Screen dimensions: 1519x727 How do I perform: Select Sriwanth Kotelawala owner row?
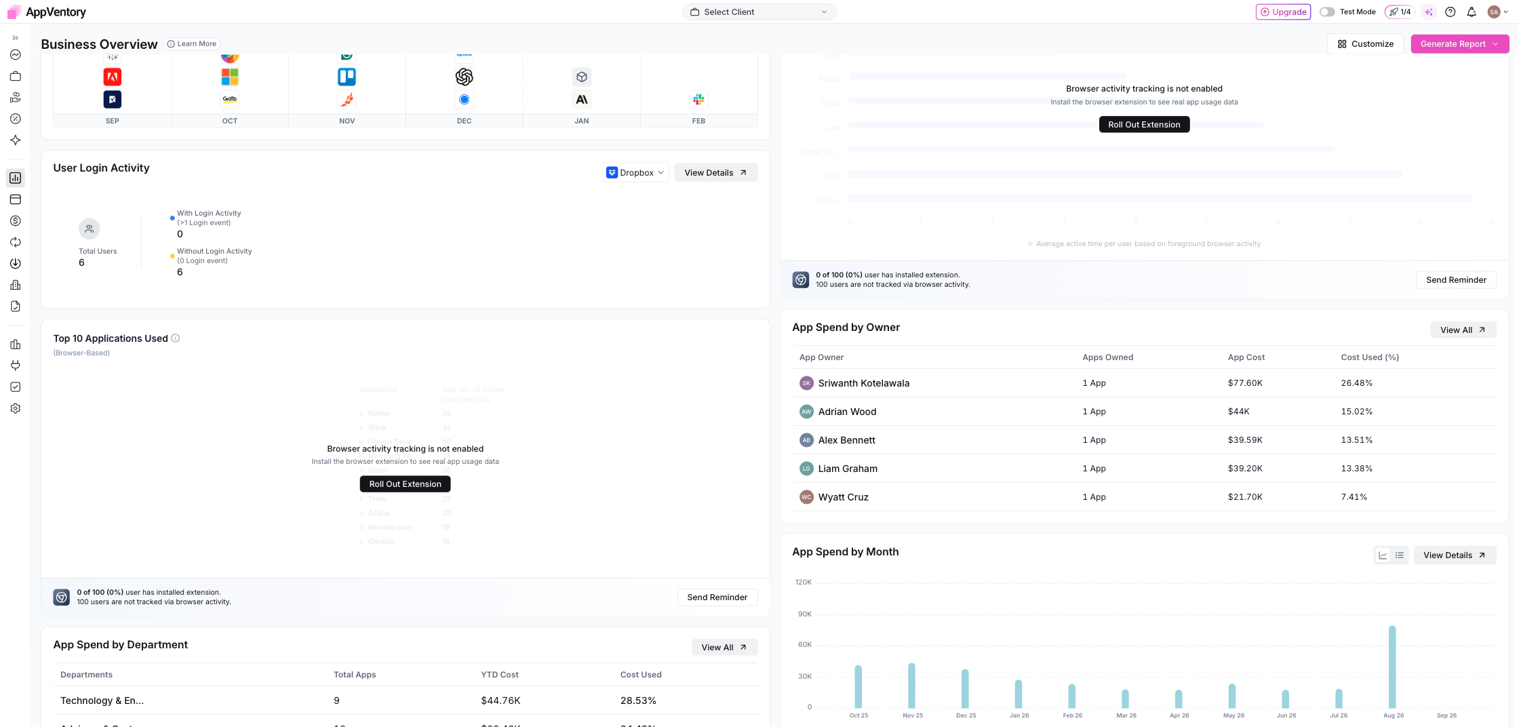1144,383
